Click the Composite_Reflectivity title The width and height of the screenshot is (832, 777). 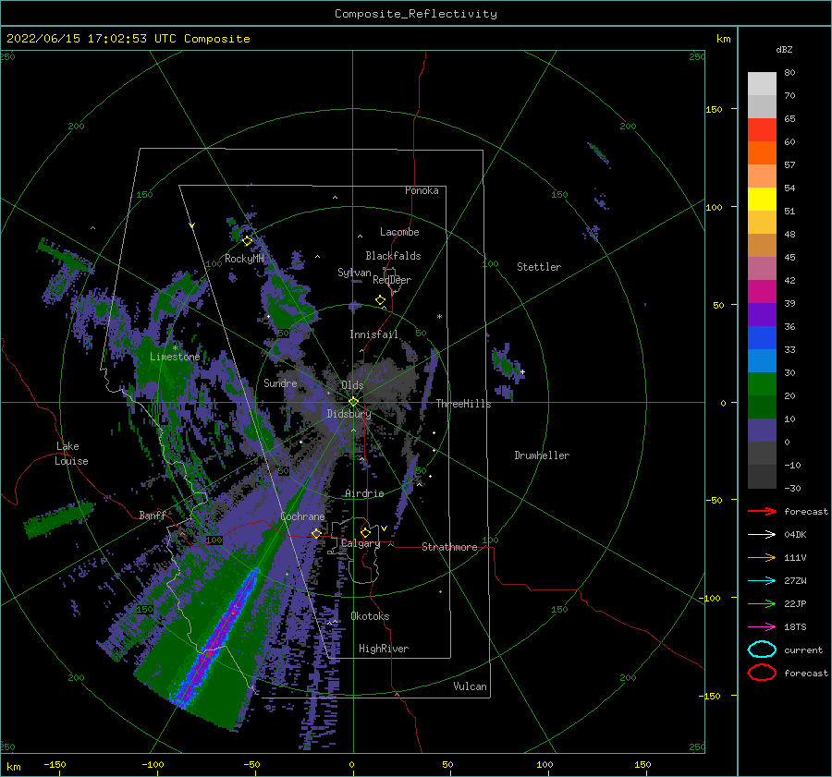(x=415, y=14)
